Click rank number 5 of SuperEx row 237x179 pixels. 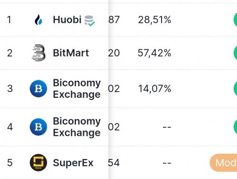coord(10,163)
